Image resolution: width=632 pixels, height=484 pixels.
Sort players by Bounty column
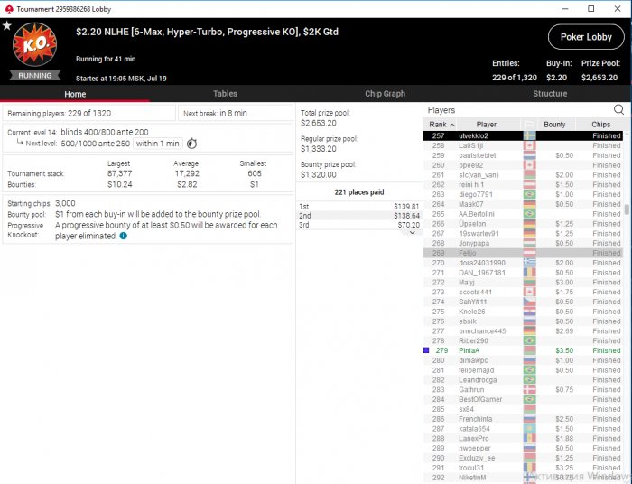point(555,125)
